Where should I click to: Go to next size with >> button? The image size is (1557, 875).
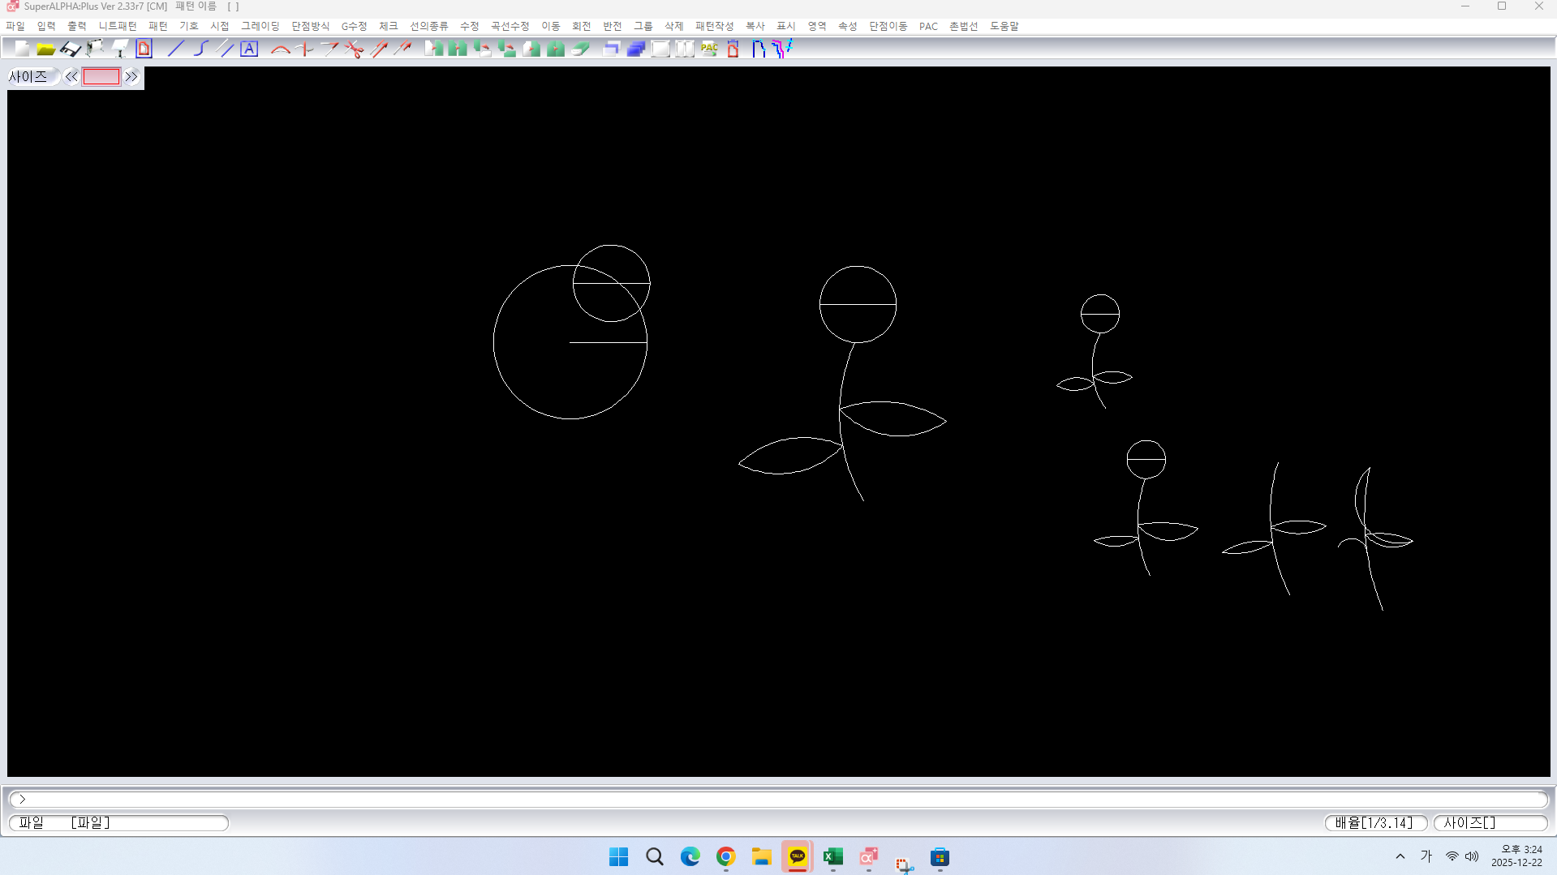pyautogui.click(x=131, y=77)
